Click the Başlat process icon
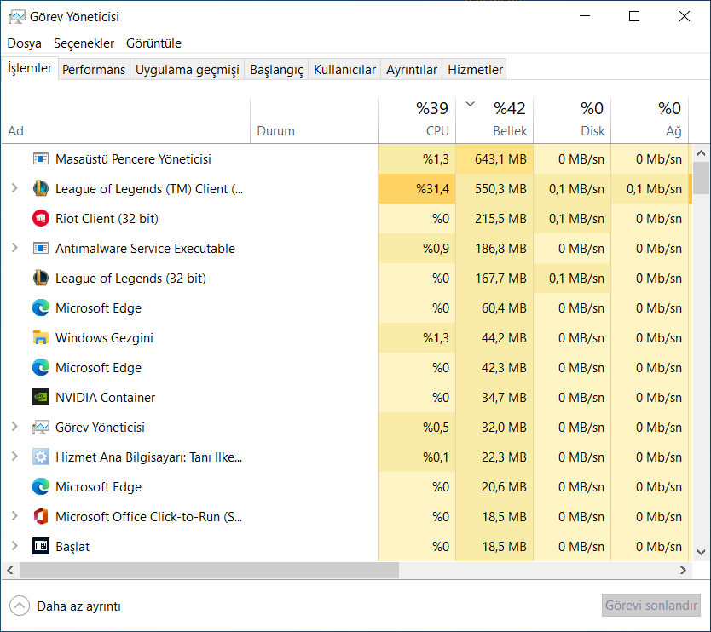The height and width of the screenshot is (632, 711). (41, 546)
